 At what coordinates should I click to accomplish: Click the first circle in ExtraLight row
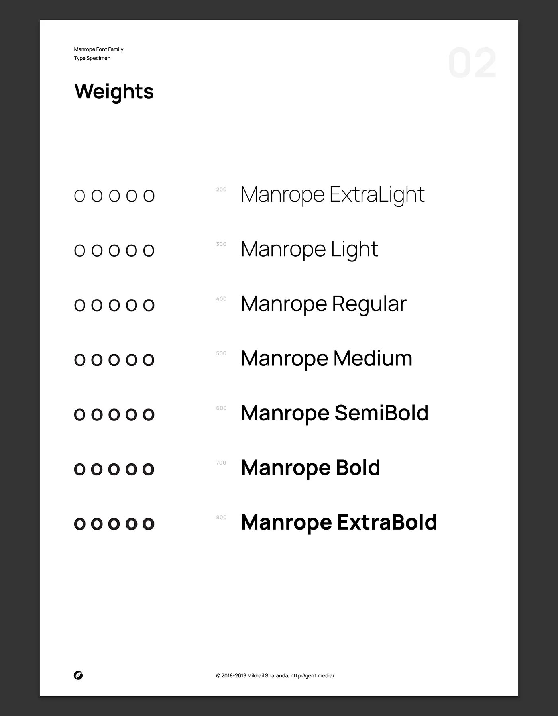click(80, 196)
